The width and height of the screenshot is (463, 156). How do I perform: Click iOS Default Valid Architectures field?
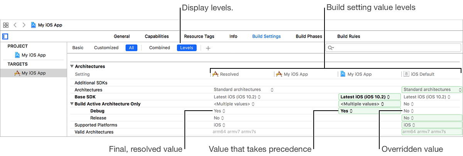point(432,132)
